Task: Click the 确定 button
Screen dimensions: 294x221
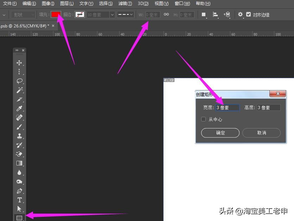Action: coord(220,133)
